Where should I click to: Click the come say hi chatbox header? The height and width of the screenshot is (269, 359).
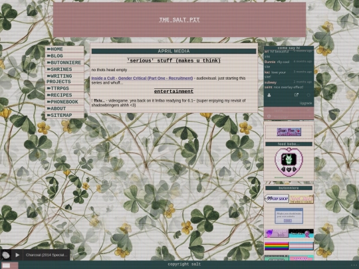pyautogui.click(x=289, y=48)
